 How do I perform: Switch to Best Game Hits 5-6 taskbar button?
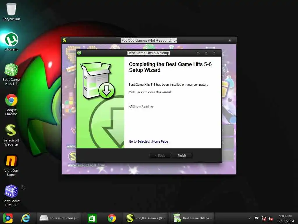[x=192, y=218]
